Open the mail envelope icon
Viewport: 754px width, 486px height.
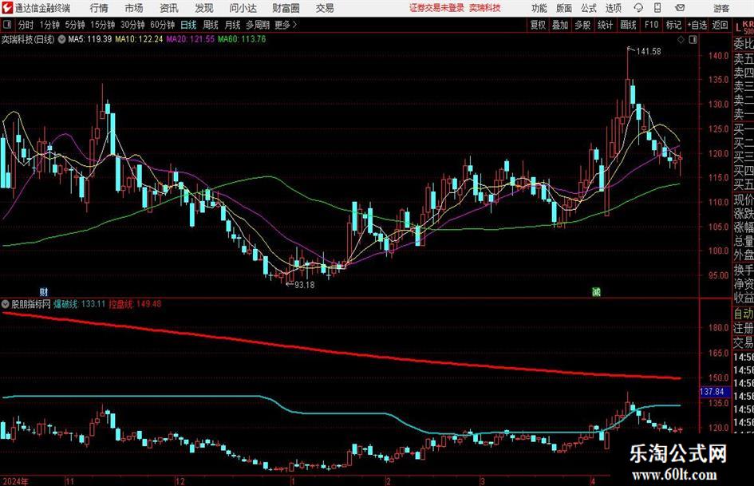click(x=680, y=8)
